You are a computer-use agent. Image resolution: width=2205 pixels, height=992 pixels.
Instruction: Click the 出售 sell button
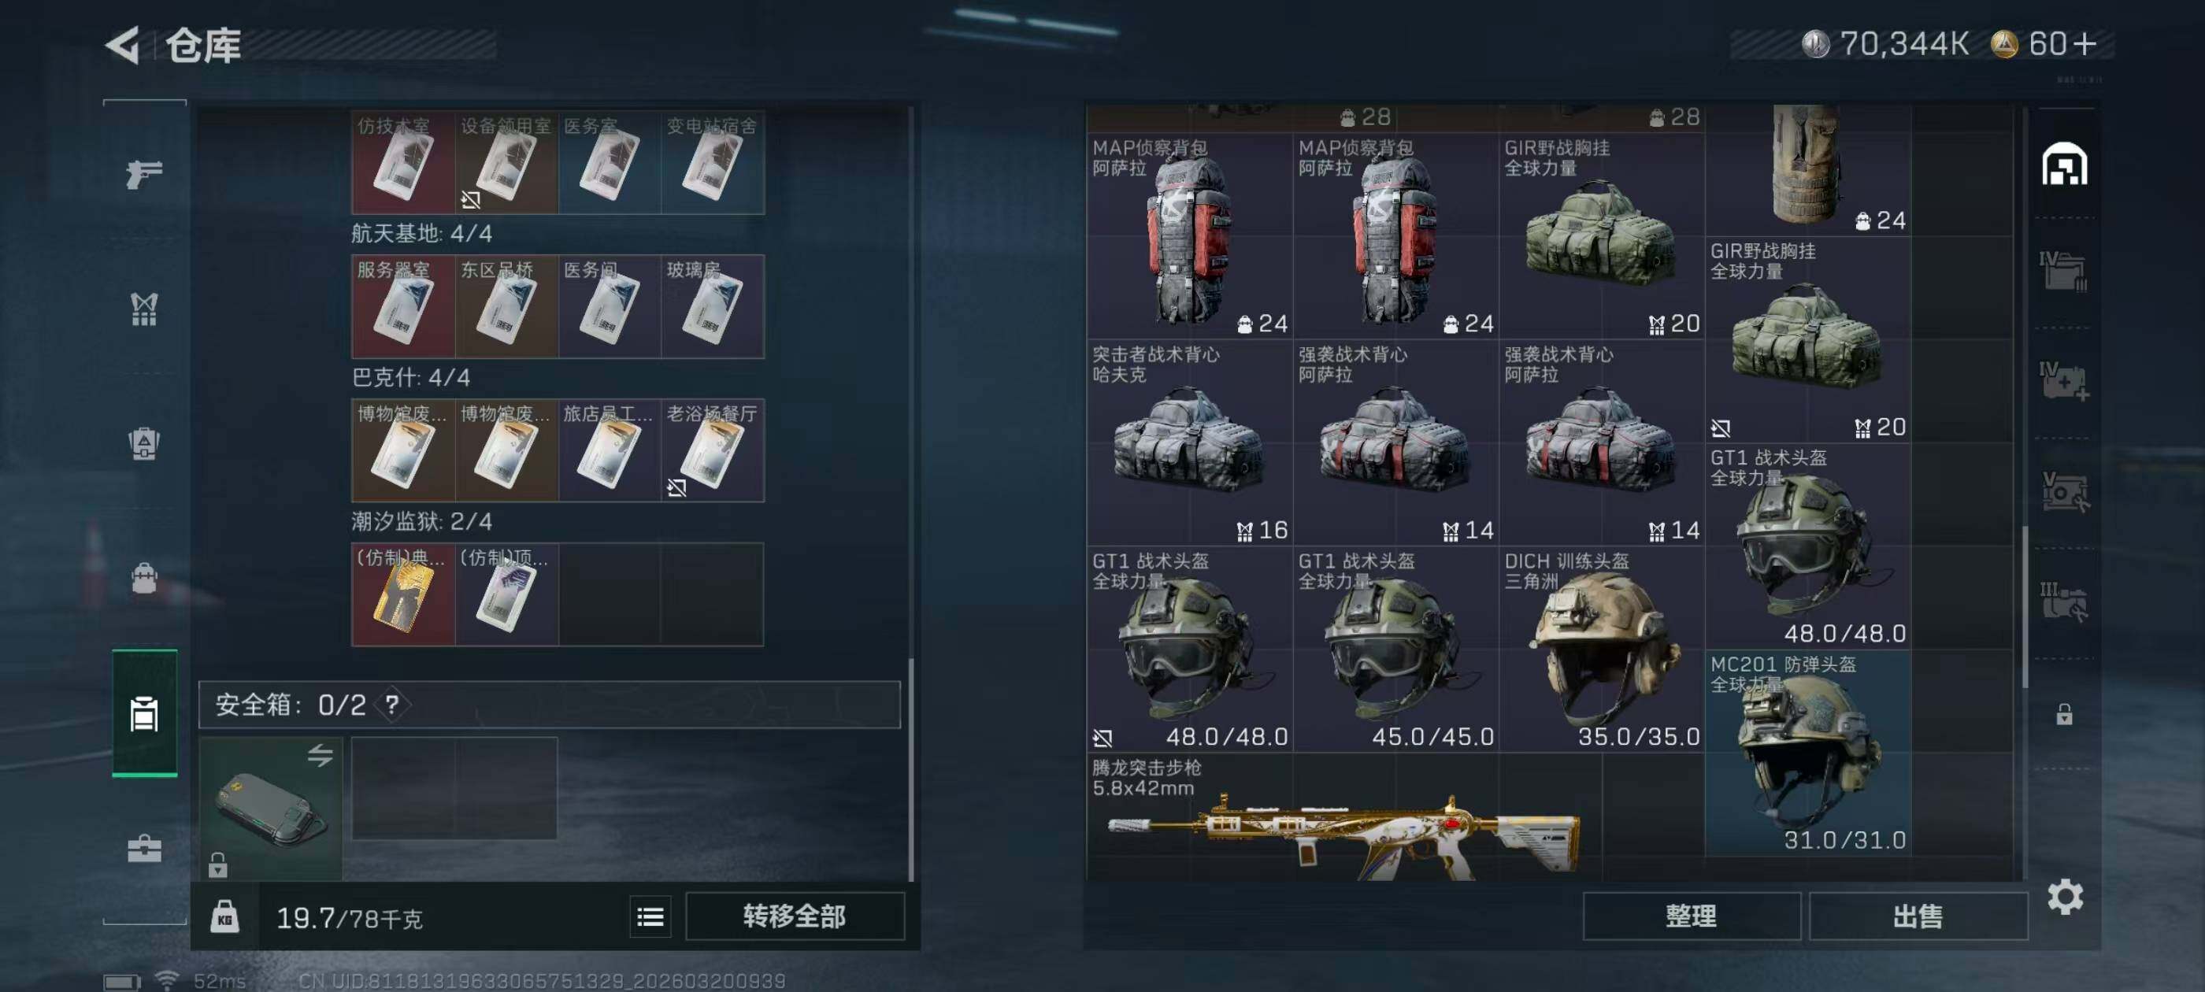[1918, 916]
